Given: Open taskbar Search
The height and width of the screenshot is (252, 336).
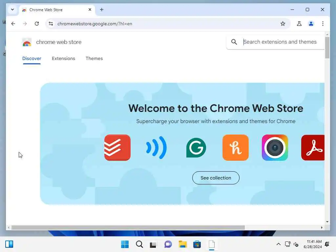Looking at the screenshot, I should (139, 244).
